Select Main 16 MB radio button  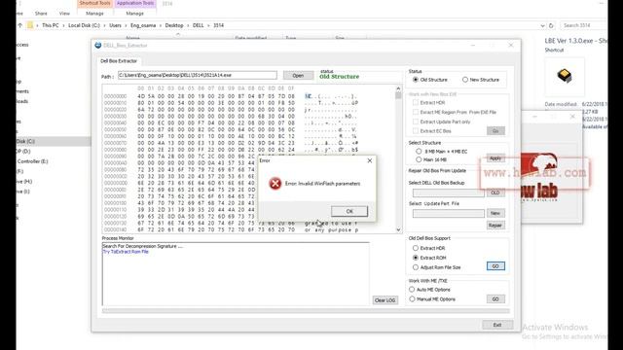tap(419, 159)
